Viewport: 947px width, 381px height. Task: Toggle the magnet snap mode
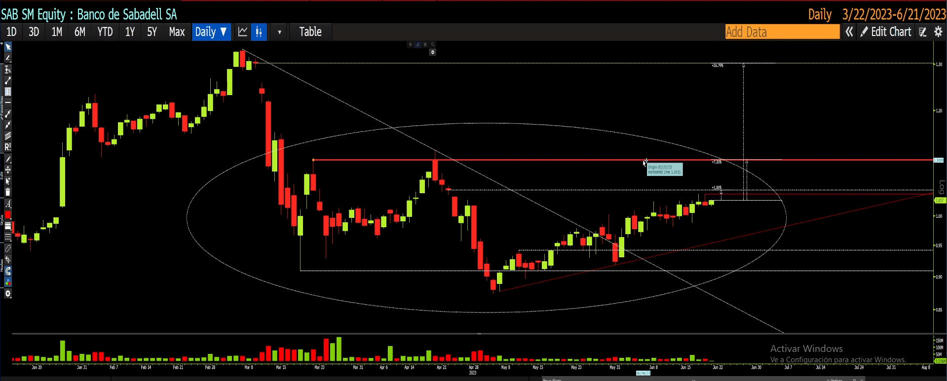coord(8,271)
